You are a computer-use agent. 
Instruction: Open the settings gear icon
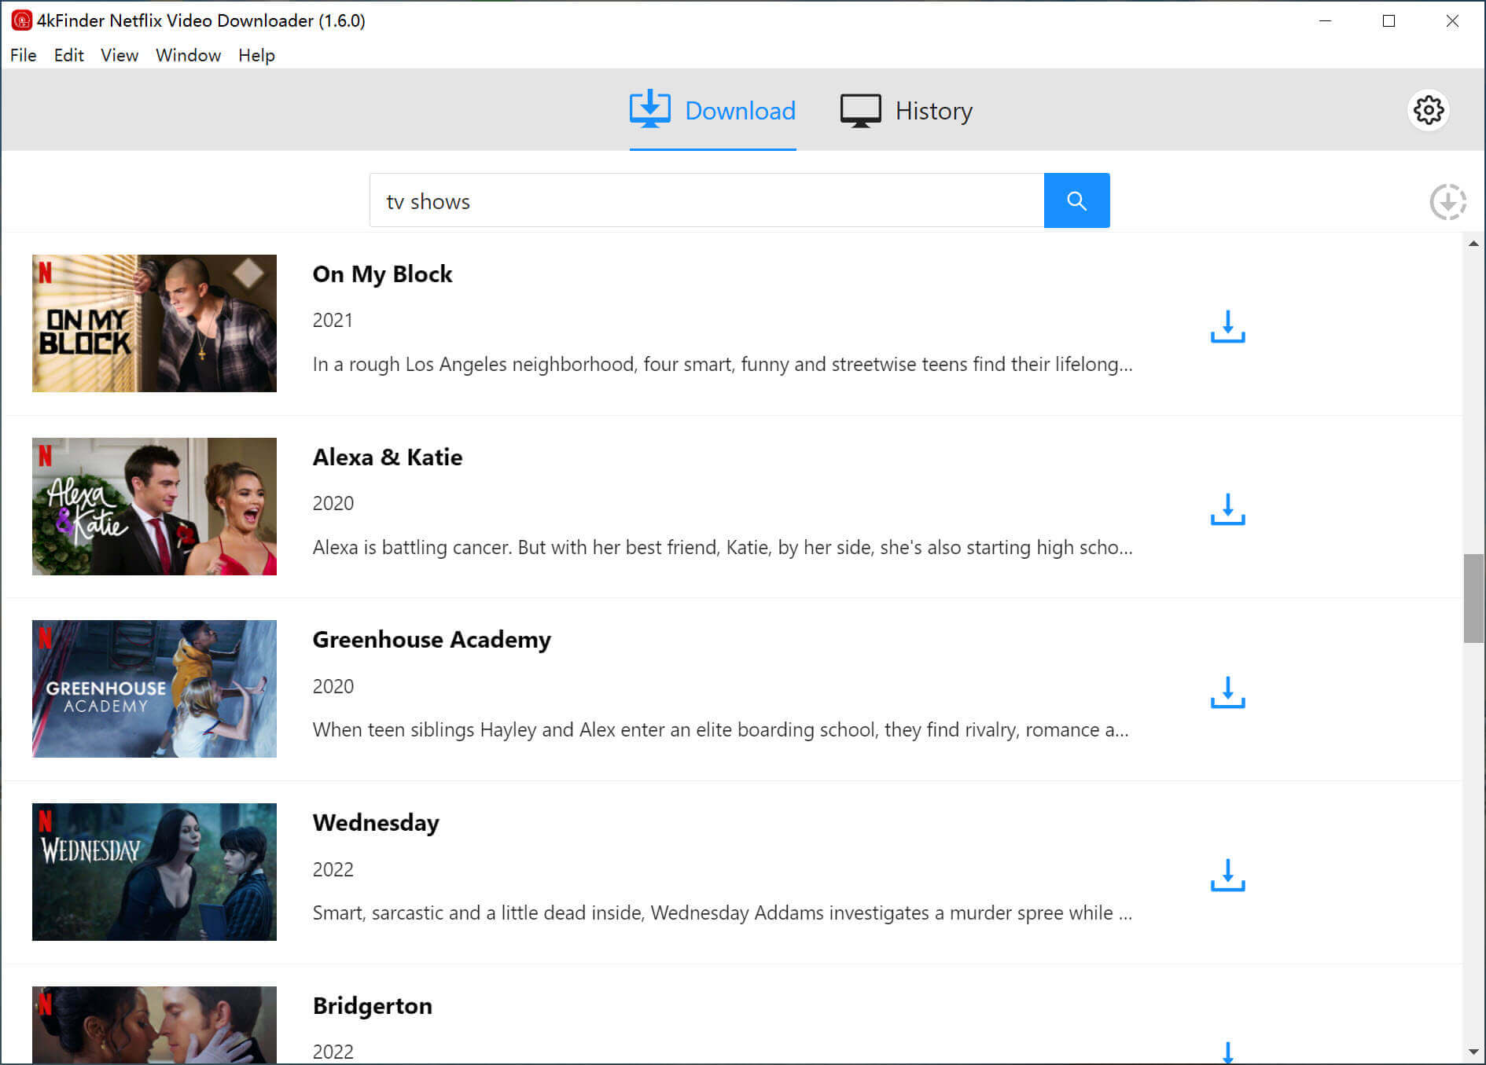[x=1428, y=110]
